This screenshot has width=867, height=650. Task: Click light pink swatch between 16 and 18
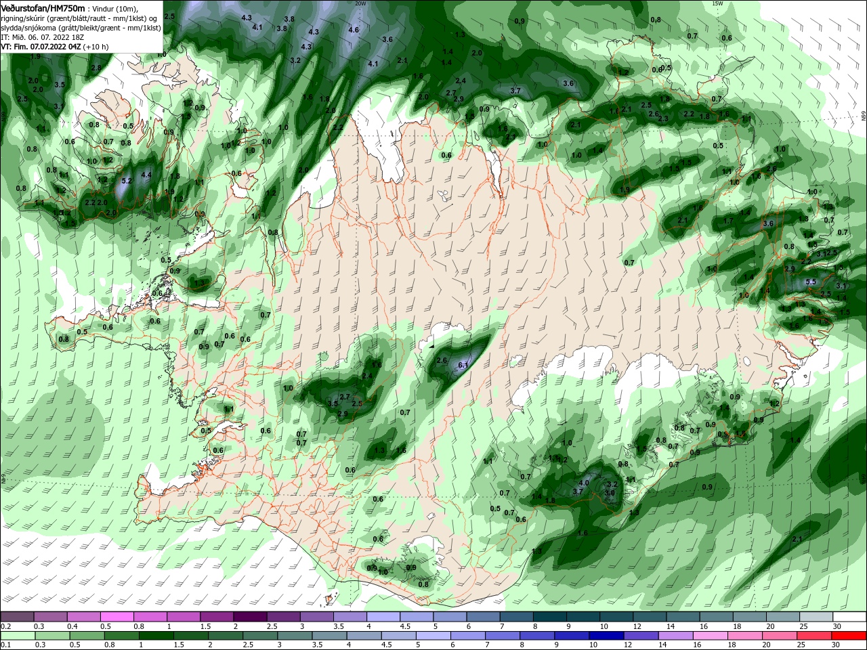(710, 636)
